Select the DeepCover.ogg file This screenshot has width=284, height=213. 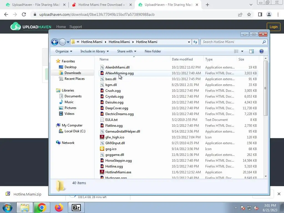pos(117,108)
